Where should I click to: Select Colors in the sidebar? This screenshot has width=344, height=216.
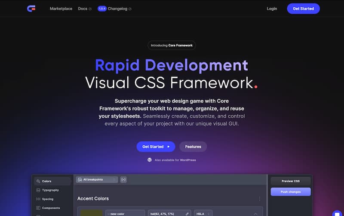click(46, 181)
